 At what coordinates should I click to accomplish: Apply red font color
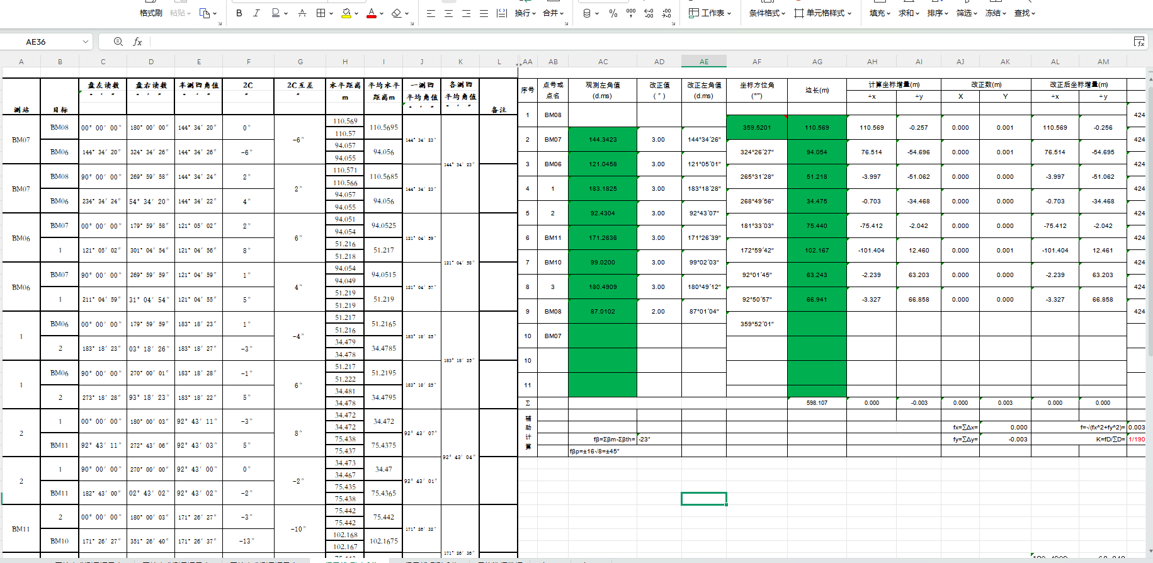[x=372, y=13]
